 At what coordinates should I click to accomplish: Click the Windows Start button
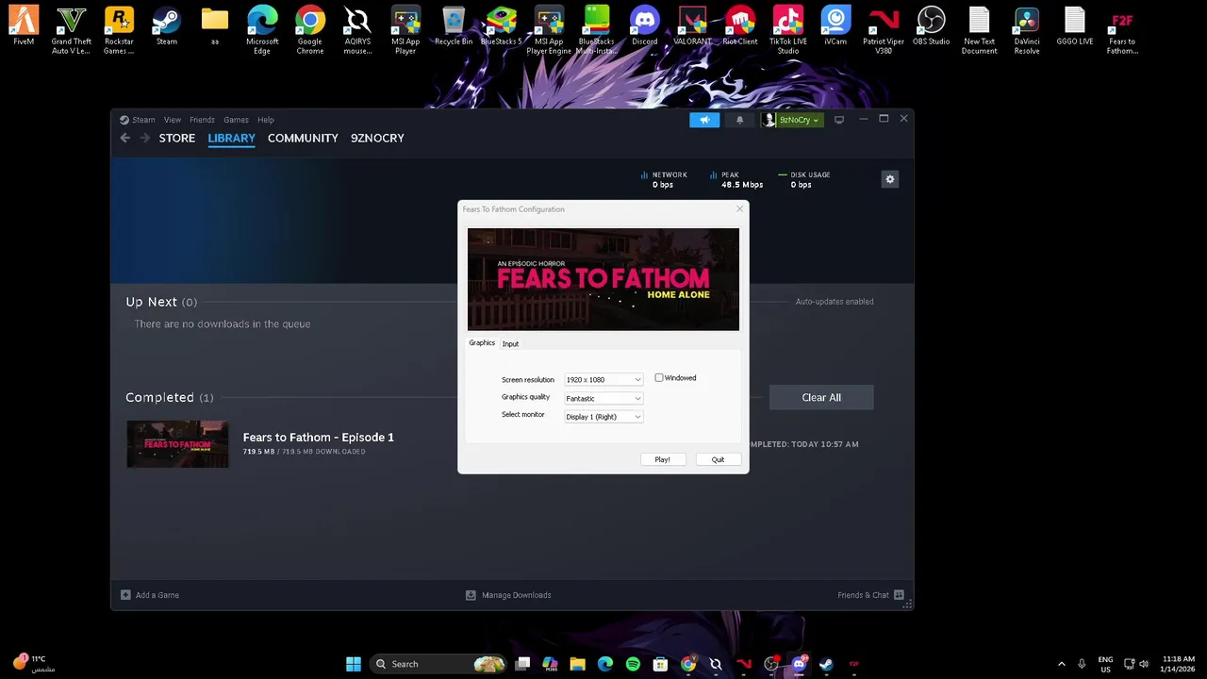[354, 664]
